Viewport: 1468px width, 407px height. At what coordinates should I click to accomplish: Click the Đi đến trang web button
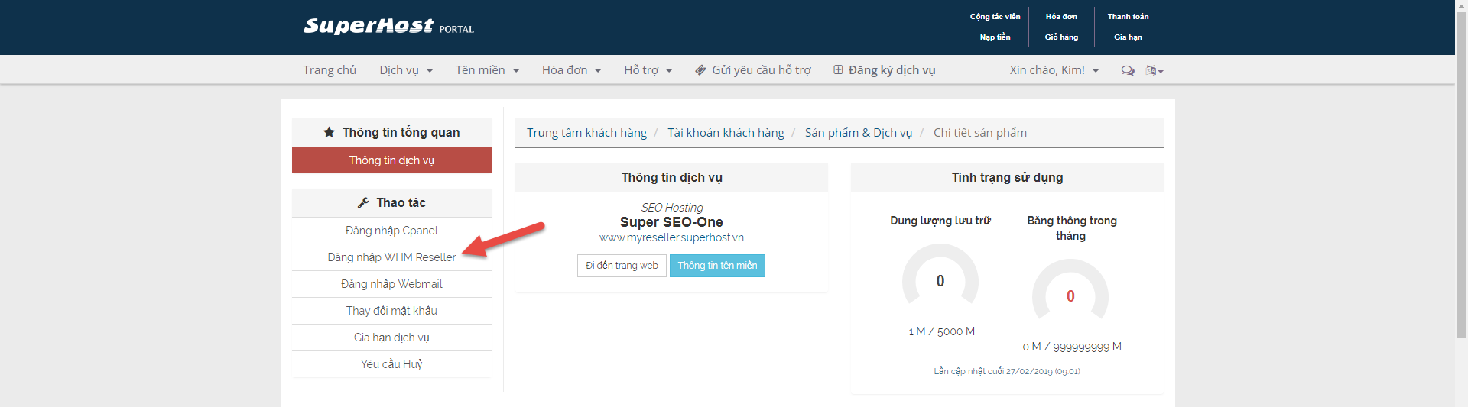point(622,266)
